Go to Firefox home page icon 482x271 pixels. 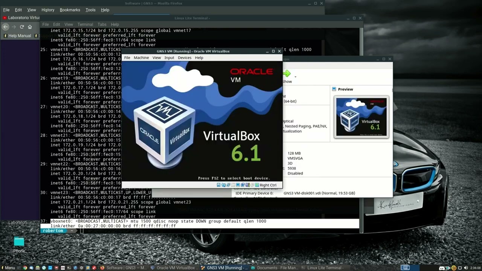click(x=30, y=27)
